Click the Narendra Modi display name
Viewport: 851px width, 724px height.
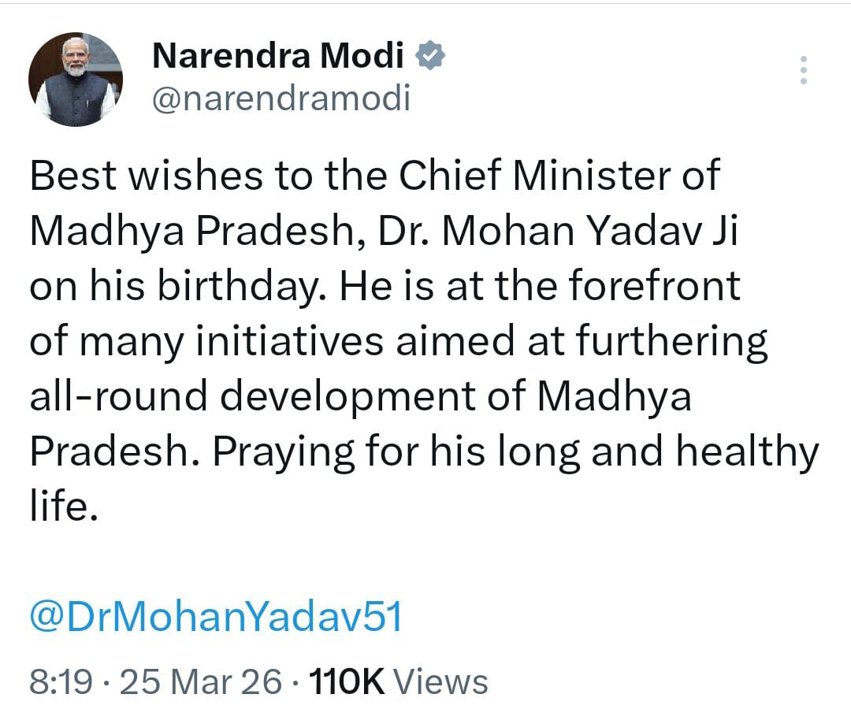click(x=277, y=56)
